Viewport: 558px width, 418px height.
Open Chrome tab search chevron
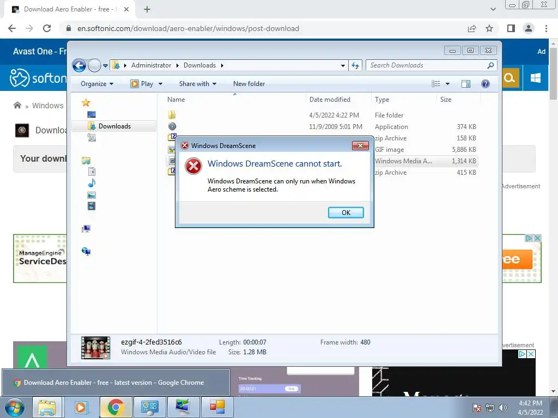pos(493,9)
